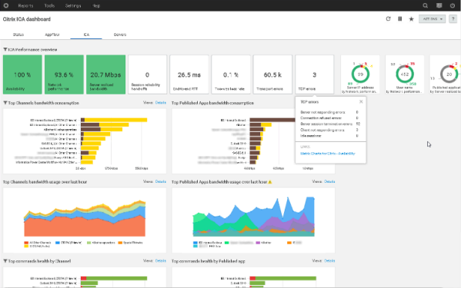Click filter funnel beside Top commands health by Channel
461x288 pixels.
pos(5,260)
